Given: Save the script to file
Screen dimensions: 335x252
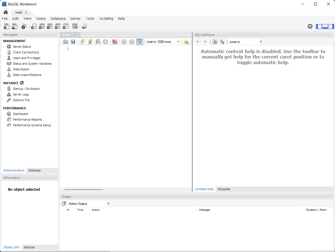Looking at the screenshot, I should (x=73, y=42).
